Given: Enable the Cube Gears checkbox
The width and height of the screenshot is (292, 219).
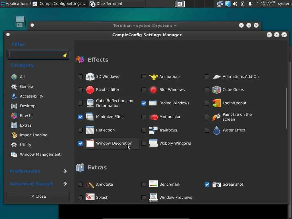Looking at the screenshot, I should click(207, 90).
